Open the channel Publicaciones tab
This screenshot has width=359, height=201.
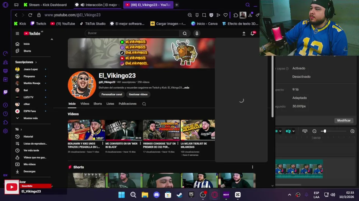[128, 104]
